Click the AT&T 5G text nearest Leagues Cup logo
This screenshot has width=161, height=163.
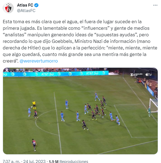[92, 73]
